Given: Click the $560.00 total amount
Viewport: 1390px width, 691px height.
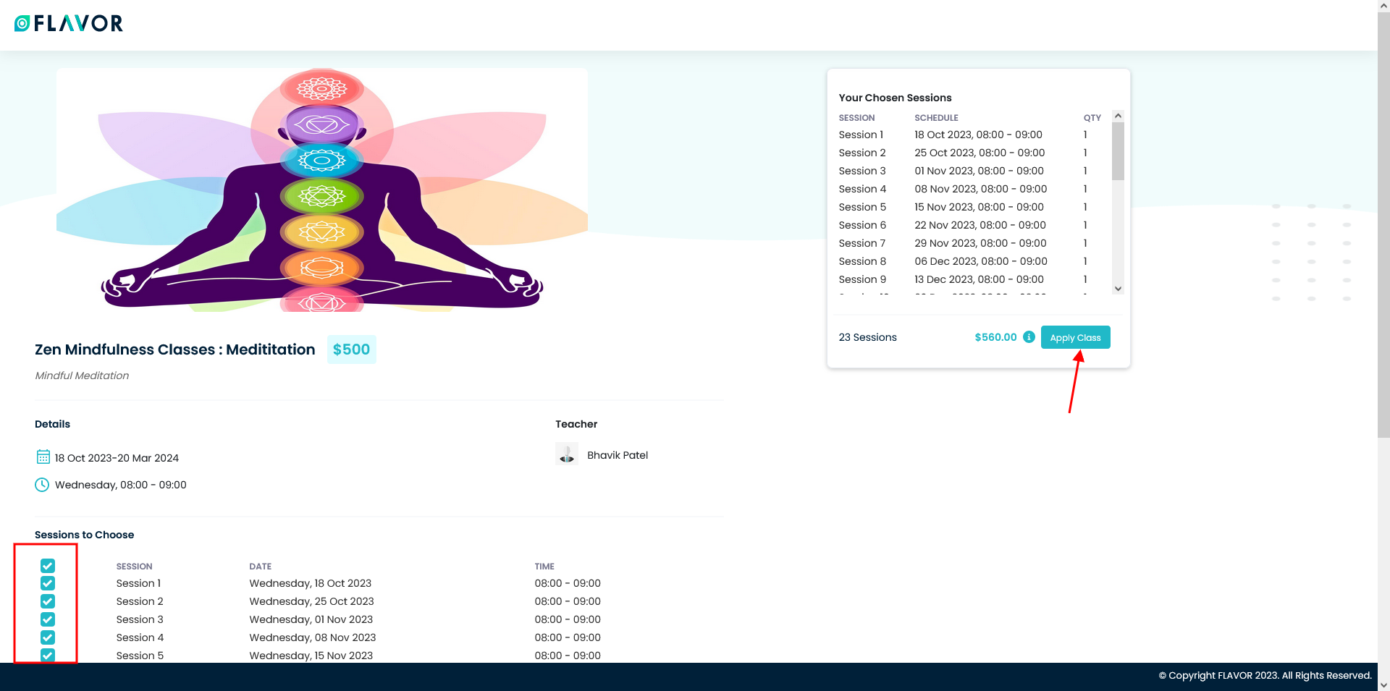Looking at the screenshot, I should (995, 337).
